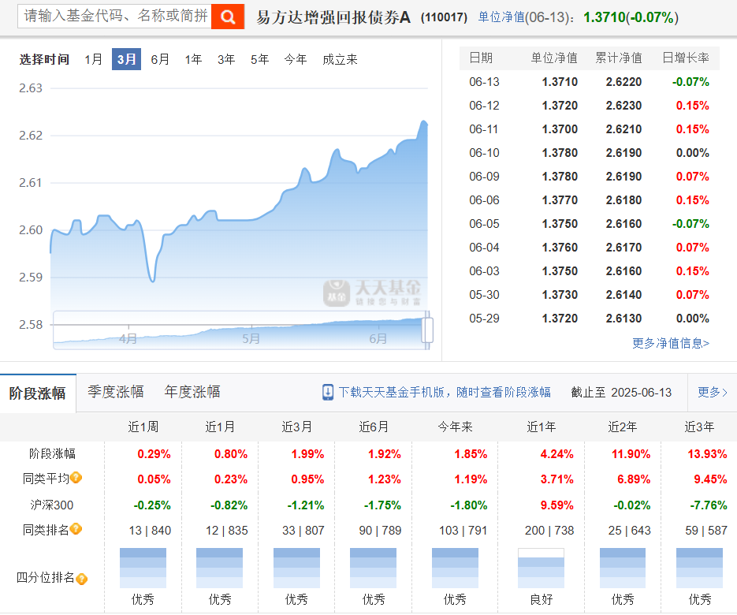Switch to the 季度涨幅 tab

(116, 392)
